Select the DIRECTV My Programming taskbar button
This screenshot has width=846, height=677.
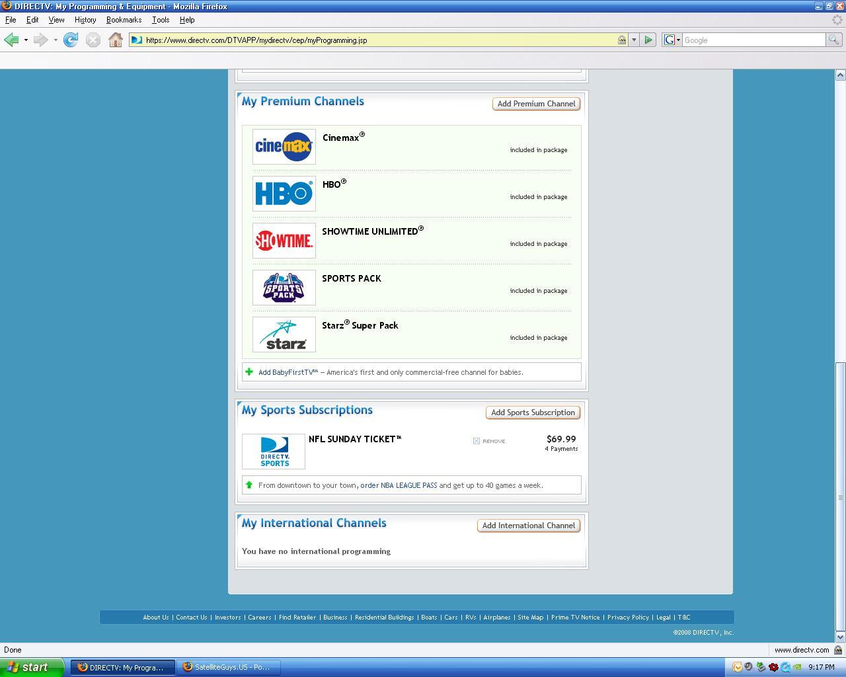coord(123,667)
